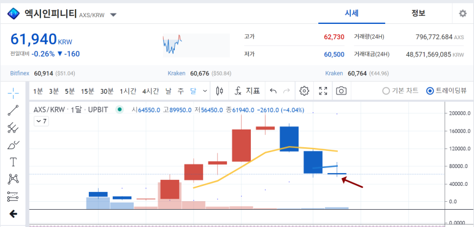Open the AXS/KRW market dropdown arrow

(x=113, y=15)
